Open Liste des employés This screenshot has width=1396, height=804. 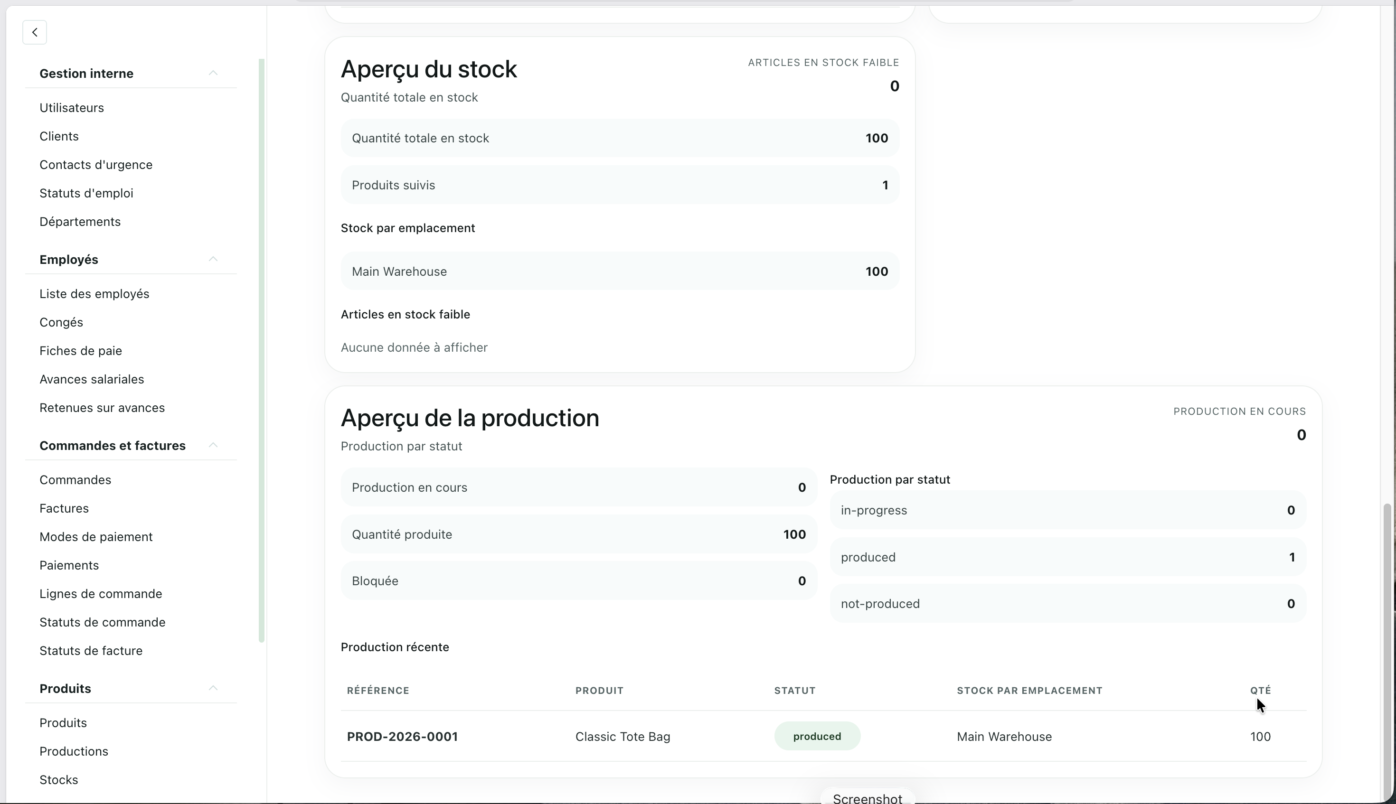(x=94, y=294)
